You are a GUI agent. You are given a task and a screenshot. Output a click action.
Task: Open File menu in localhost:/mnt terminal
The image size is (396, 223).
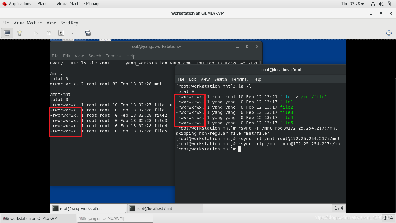(181, 79)
